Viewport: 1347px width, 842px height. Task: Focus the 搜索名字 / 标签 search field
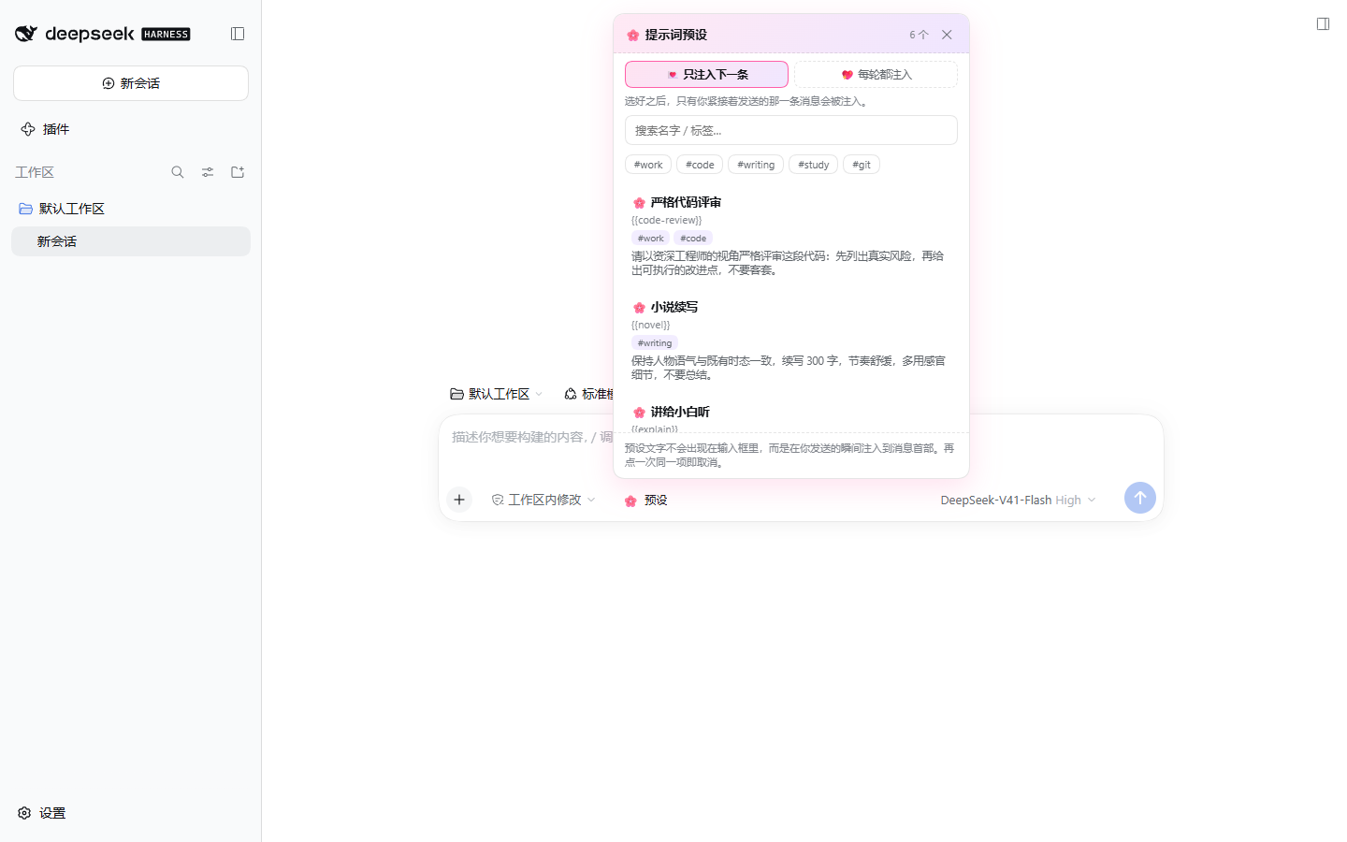791,130
